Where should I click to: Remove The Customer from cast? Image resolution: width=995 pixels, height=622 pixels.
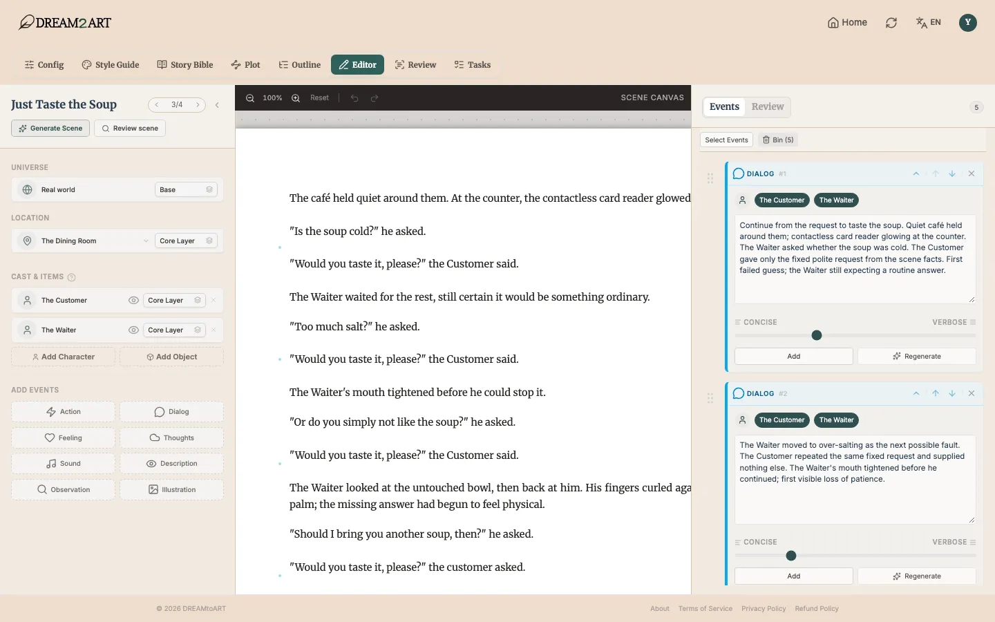pos(214,300)
